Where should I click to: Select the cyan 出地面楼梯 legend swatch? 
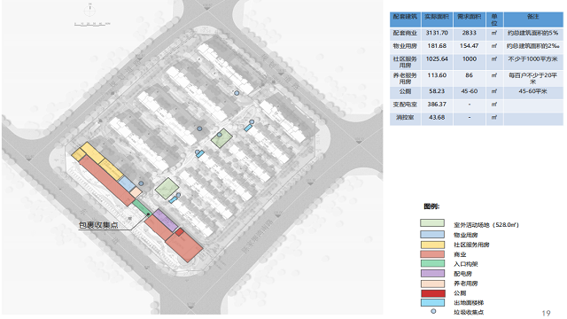tap(432, 303)
